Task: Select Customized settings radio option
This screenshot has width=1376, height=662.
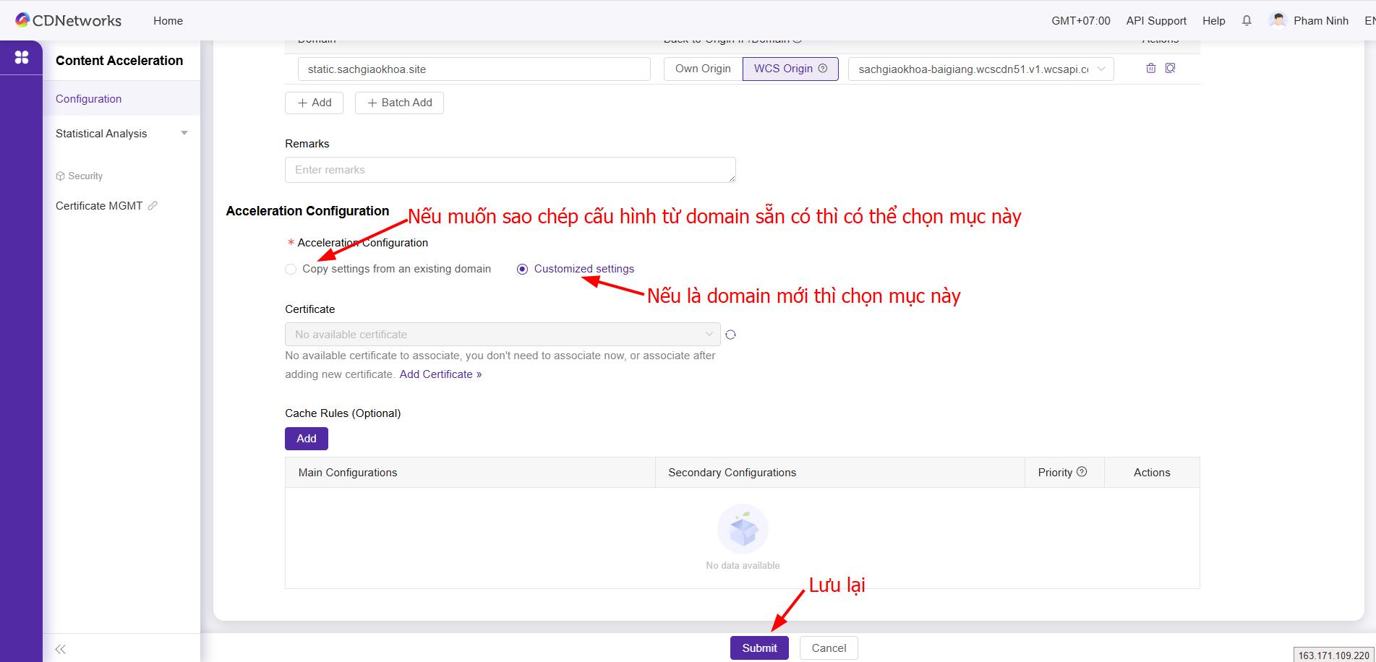Action: click(x=523, y=270)
